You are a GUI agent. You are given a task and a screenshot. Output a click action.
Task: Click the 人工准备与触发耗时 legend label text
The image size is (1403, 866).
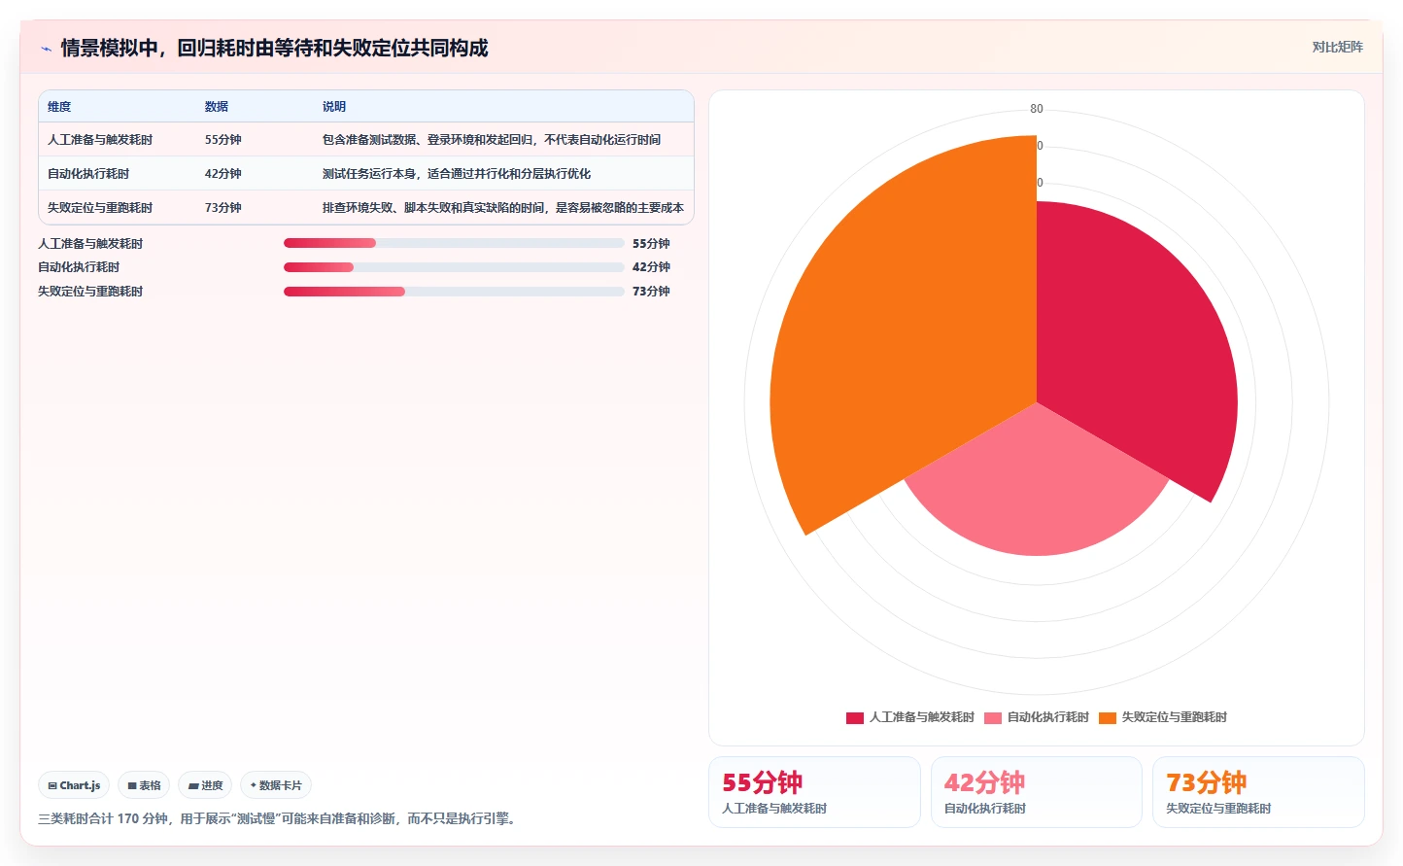pyautogui.click(x=922, y=717)
